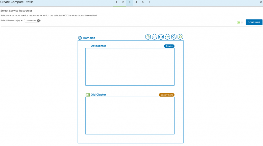Select the Old Cluster heading
The image size is (263, 146).
[x=98, y=95]
